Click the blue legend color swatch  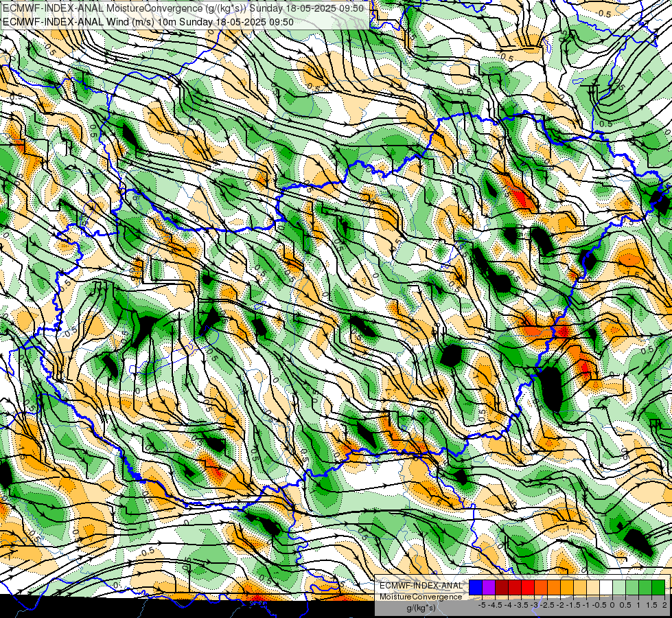point(476,588)
